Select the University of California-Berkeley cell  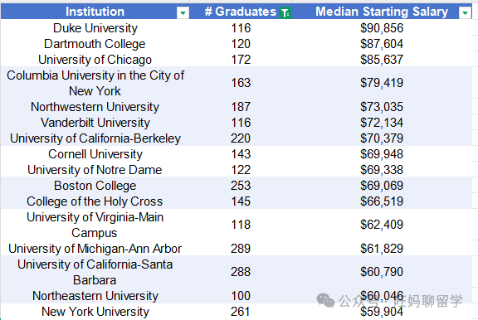click(x=95, y=138)
